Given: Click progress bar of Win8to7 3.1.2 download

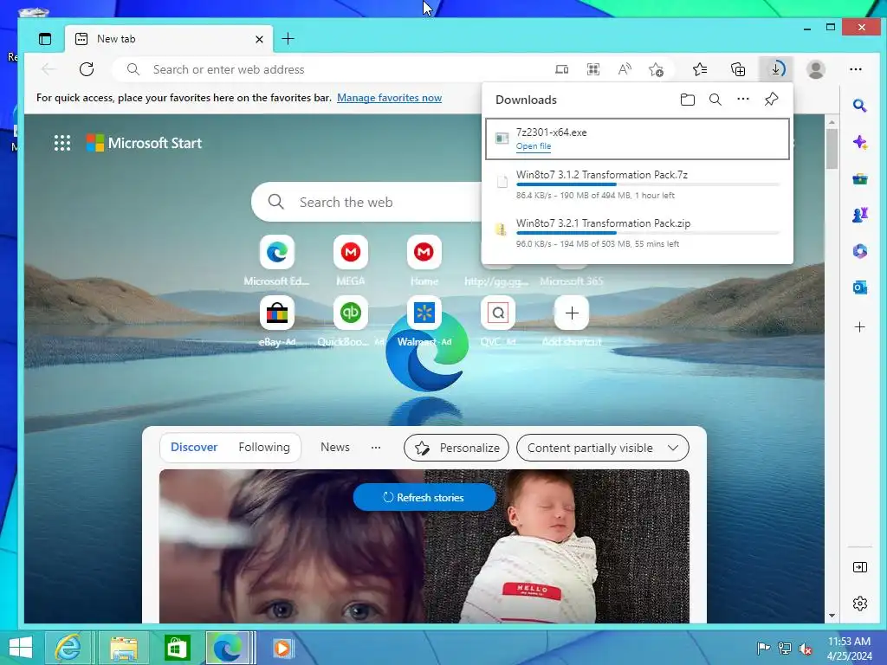Looking at the screenshot, I should [648, 184].
